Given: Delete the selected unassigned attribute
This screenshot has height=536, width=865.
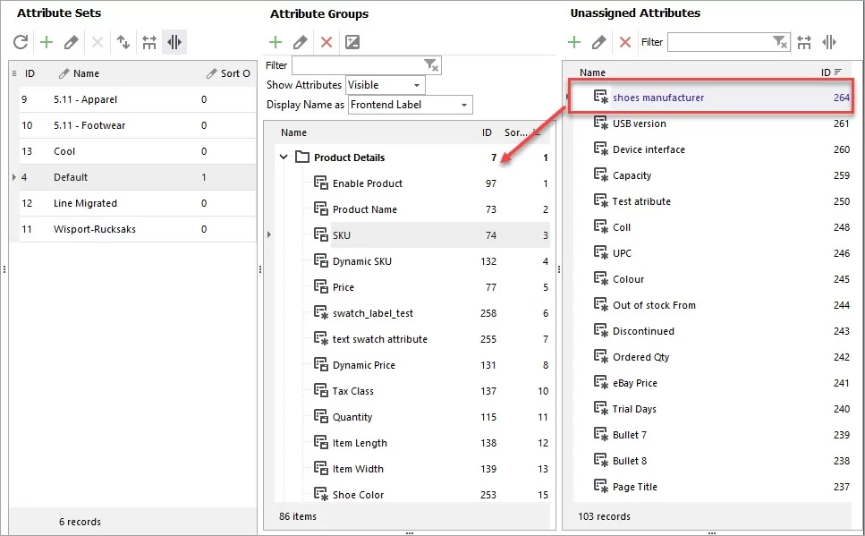Looking at the screenshot, I should tap(625, 42).
